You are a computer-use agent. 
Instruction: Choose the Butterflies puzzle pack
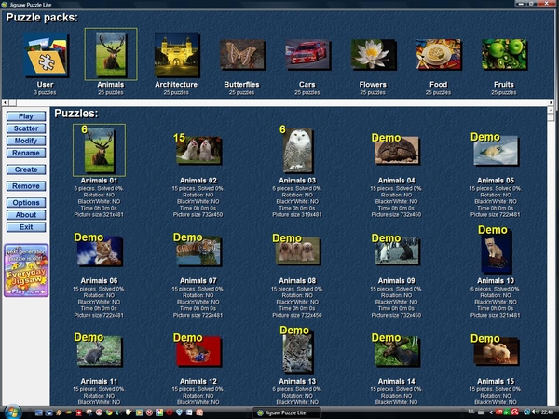point(241,57)
